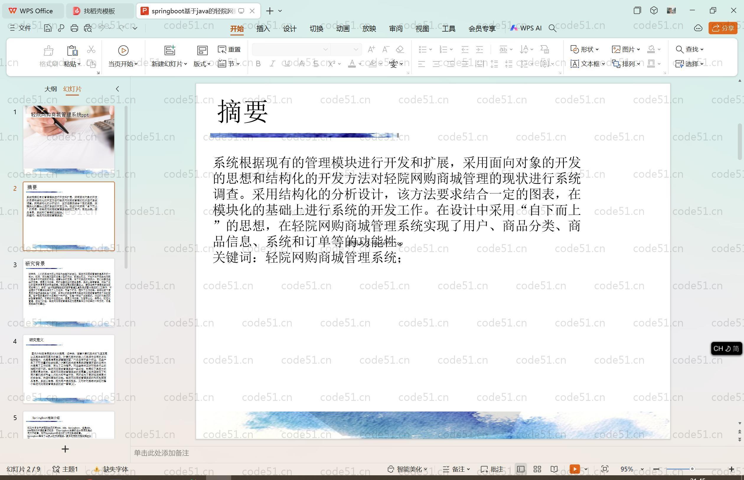744x480 pixels.
Task: Open the Section (节) dropdown
Action: (x=229, y=64)
